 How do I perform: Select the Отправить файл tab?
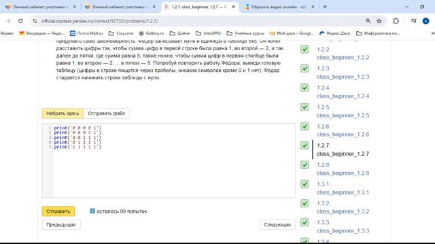point(107,113)
